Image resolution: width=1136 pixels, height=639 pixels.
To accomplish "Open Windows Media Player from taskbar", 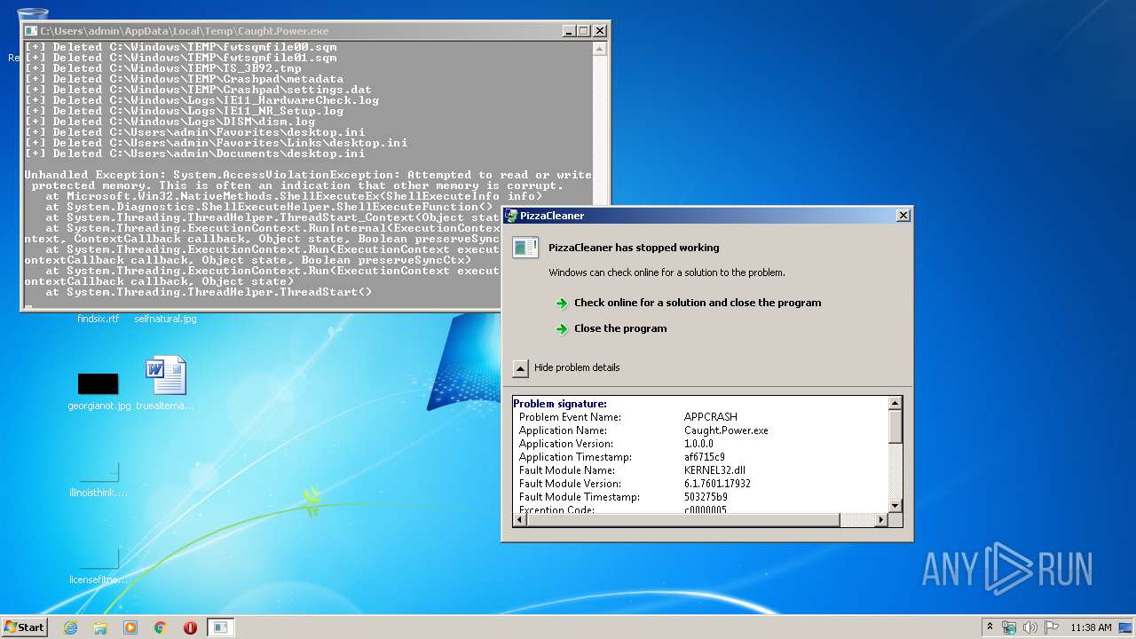I will click(130, 627).
